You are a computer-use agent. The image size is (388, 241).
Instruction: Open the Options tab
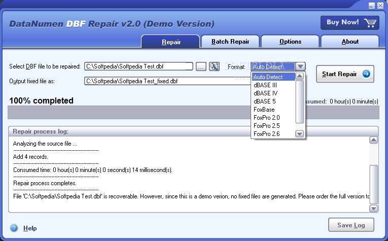(x=290, y=41)
